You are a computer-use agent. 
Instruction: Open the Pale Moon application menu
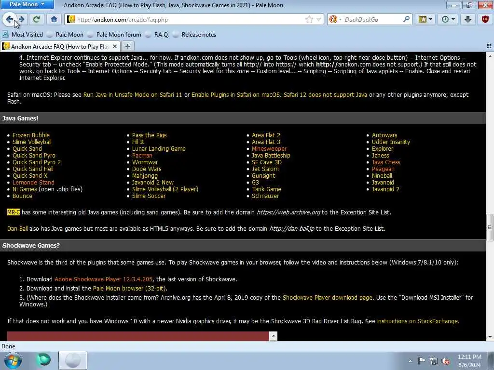27,4
